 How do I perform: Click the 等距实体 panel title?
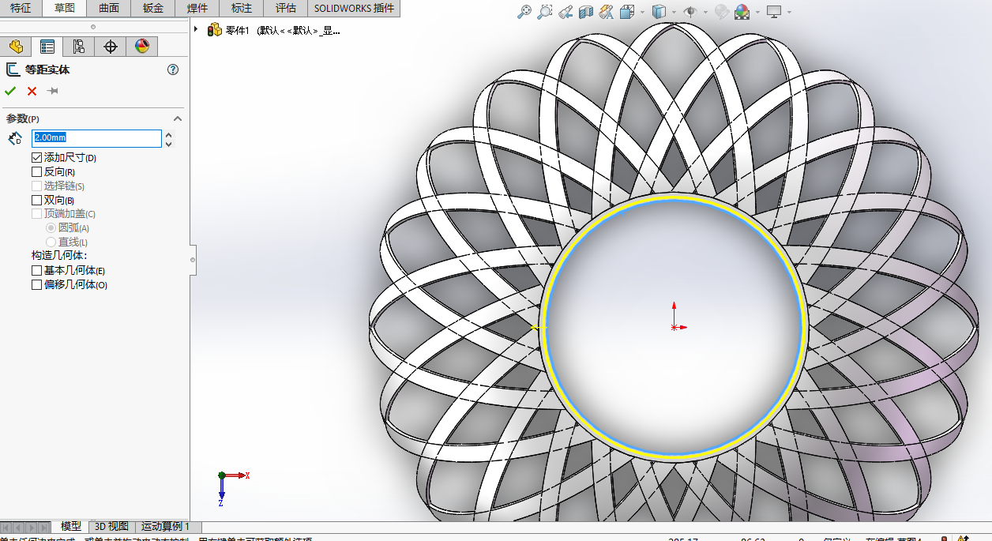47,70
